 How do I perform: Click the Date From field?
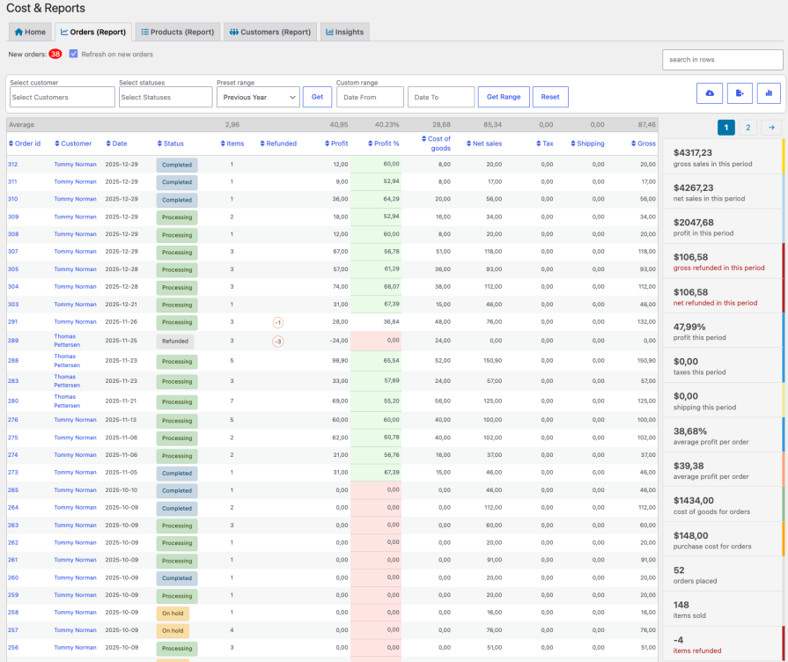[370, 97]
